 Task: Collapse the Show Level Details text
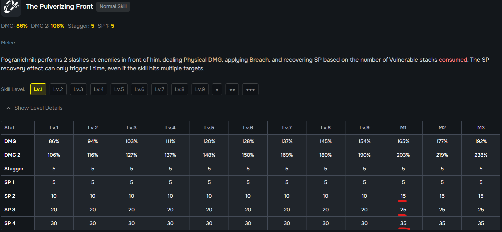[38, 108]
